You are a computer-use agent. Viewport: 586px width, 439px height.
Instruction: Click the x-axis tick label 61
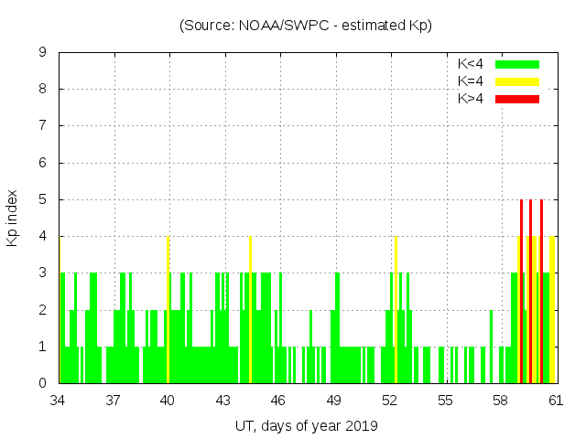(x=556, y=401)
